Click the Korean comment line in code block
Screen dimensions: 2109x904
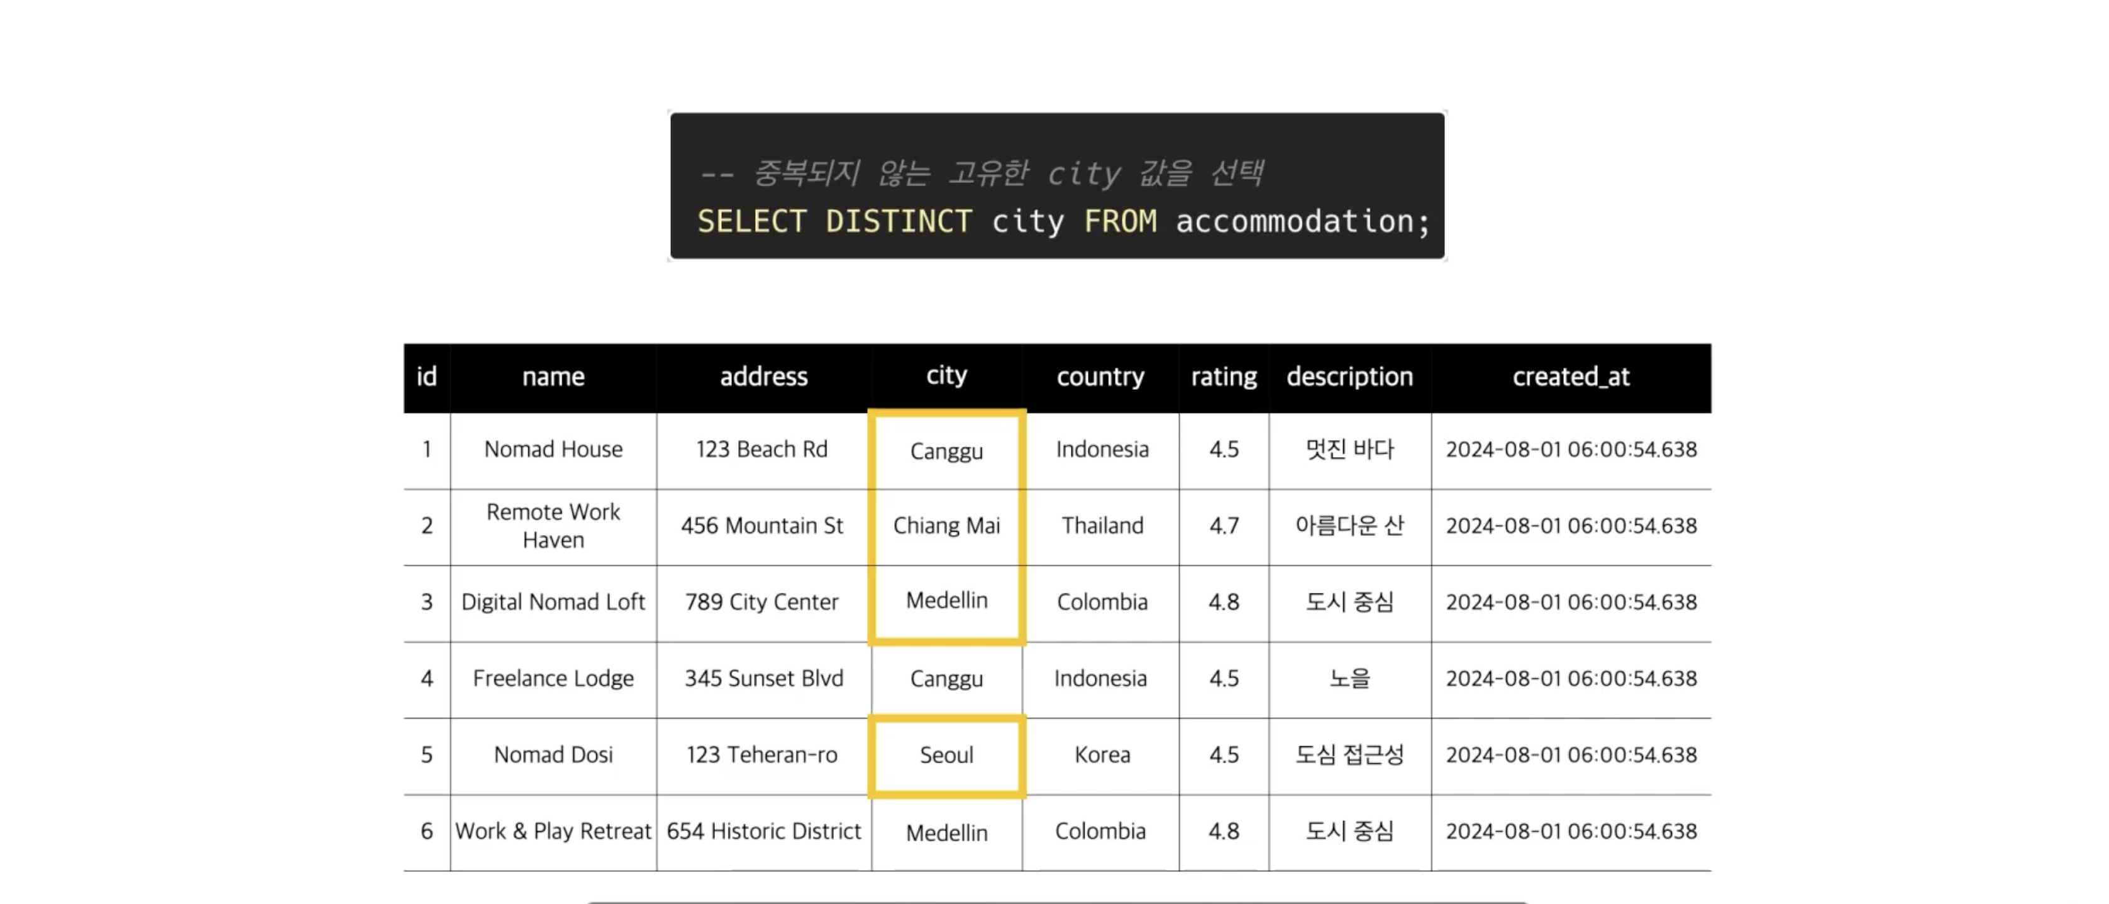(x=981, y=173)
